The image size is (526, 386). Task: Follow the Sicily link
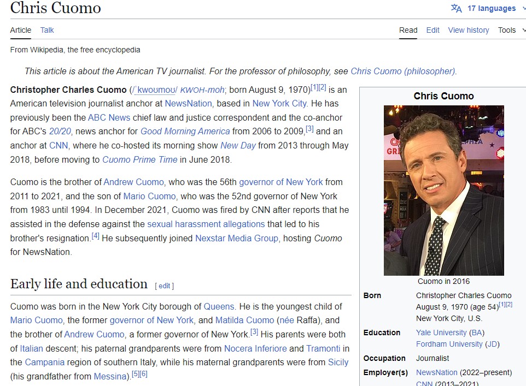[x=338, y=362]
